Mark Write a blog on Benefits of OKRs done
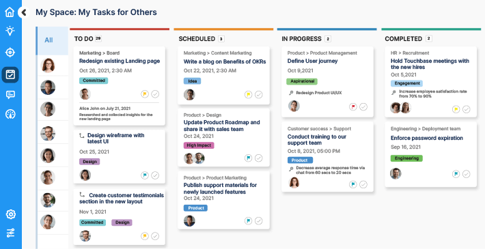This screenshot has height=249, width=485. click(259, 95)
